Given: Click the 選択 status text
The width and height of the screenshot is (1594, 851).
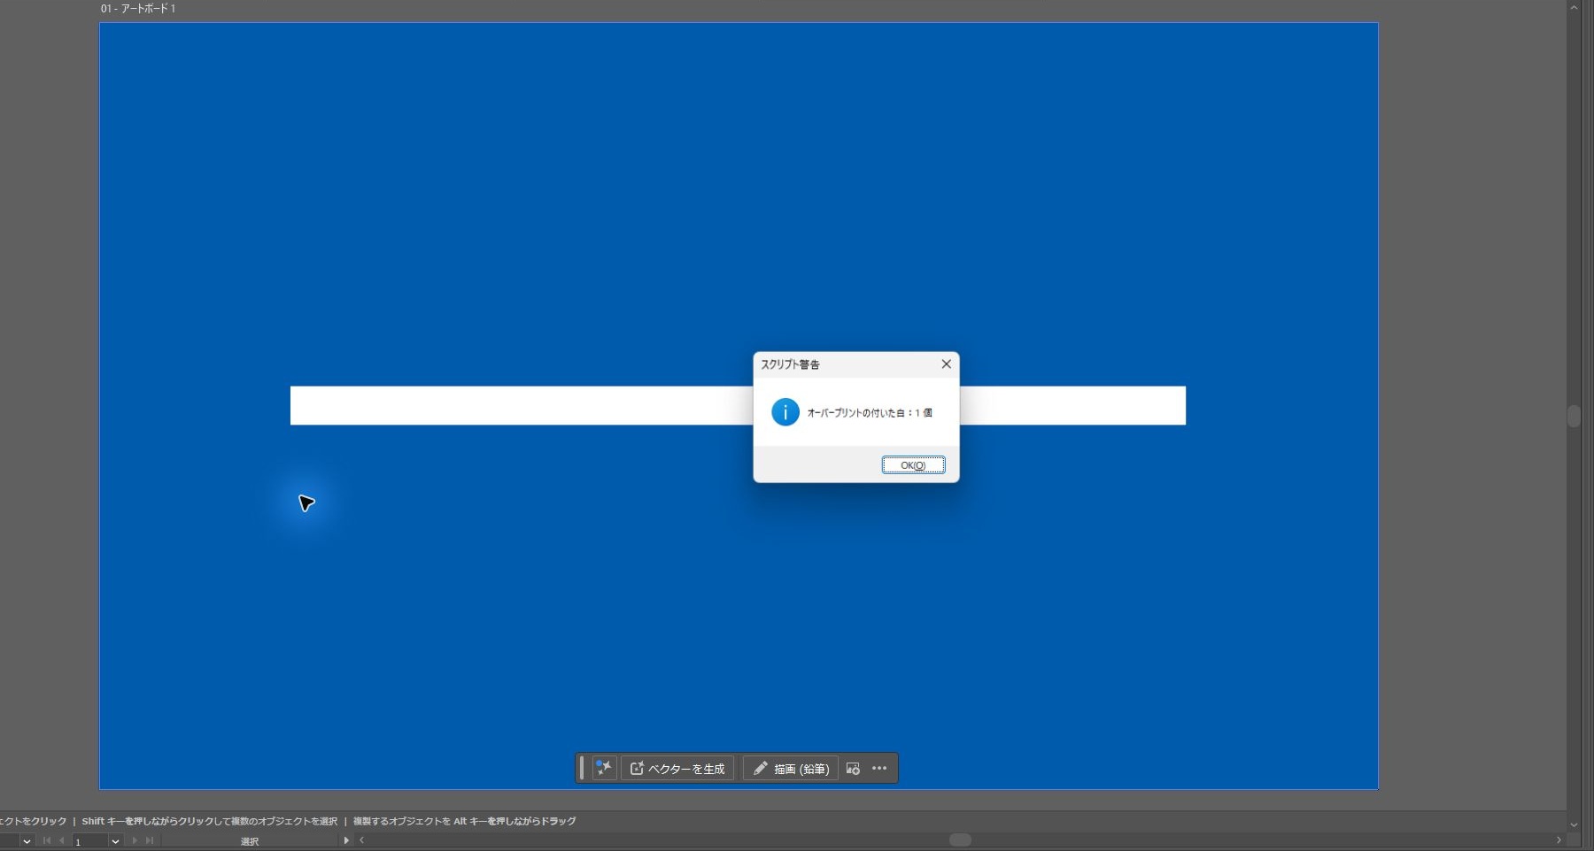Looking at the screenshot, I should coord(250,841).
